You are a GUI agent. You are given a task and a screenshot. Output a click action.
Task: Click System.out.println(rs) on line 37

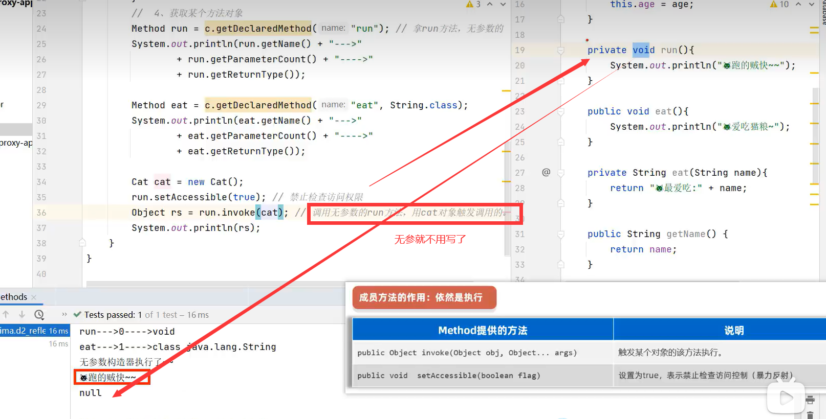pyautogui.click(x=196, y=228)
